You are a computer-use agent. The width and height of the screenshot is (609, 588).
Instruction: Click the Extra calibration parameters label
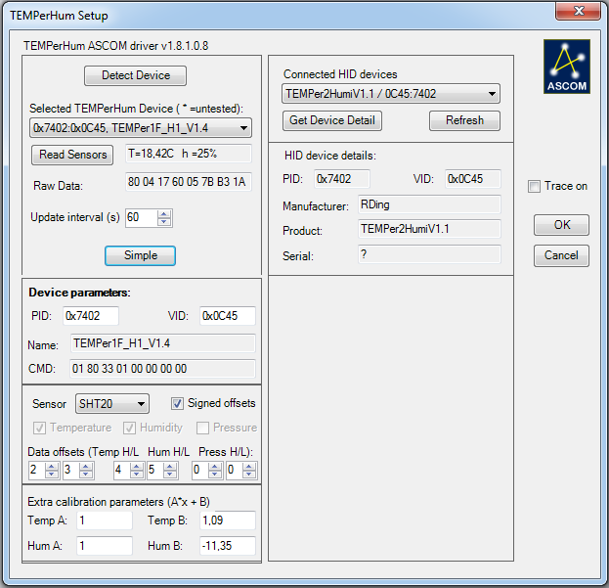coord(118,502)
